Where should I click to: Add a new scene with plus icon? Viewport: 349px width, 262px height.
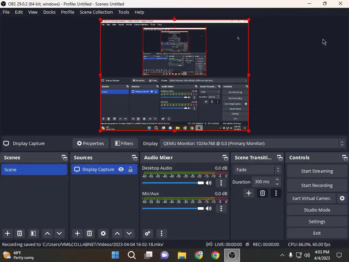click(x=7, y=233)
